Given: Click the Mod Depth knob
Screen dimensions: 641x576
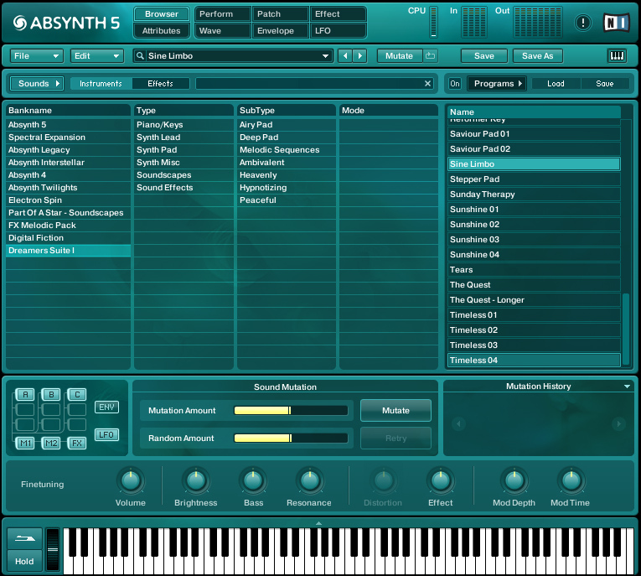Looking at the screenshot, I should pos(514,480).
